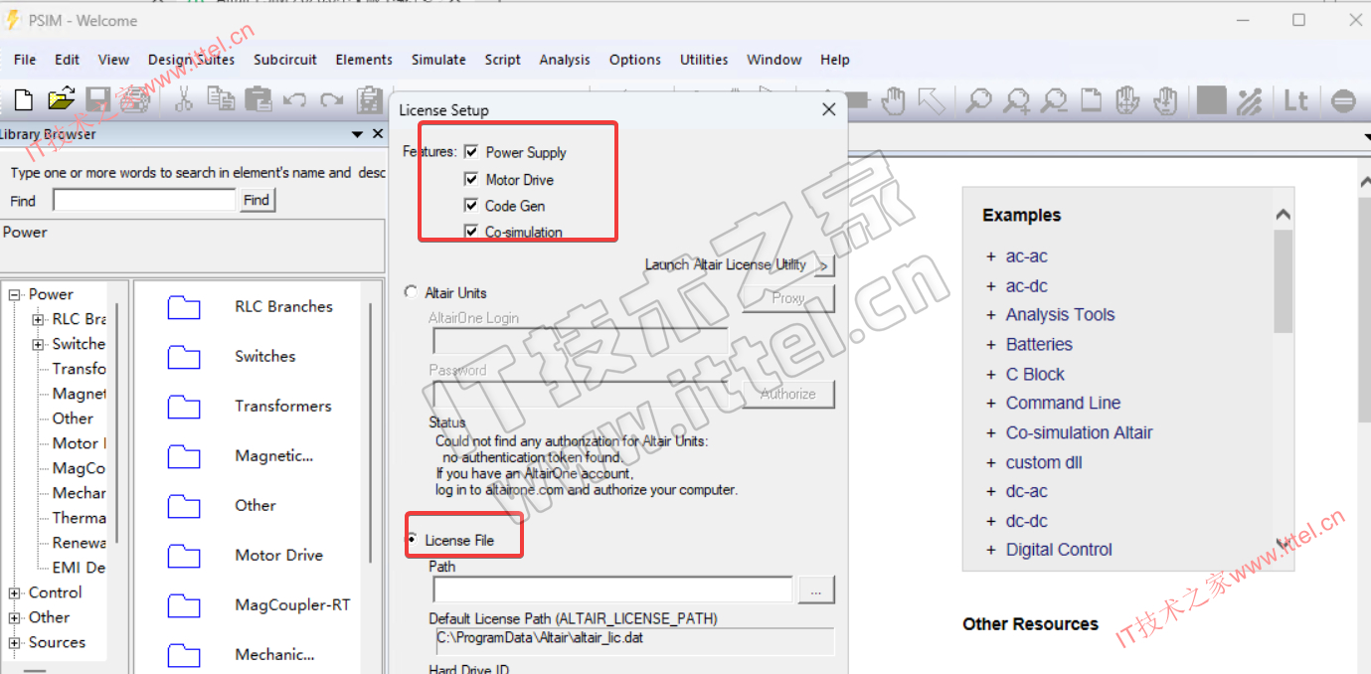Image resolution: width=1371 pixels, height=674 pixels.
Task: Expand the ac-ac examples entry
Action: point(990,256)
